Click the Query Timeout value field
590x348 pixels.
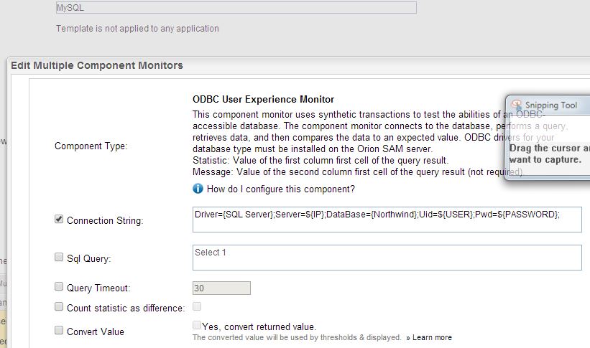pos(221,288)
